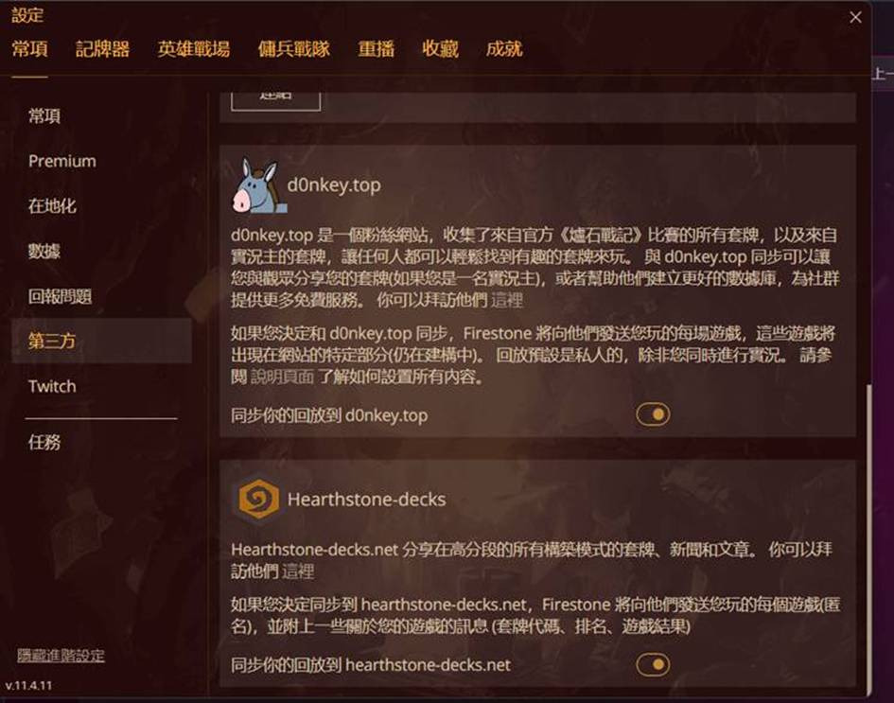Close the settings window with X
This screenshot has height=703, width=894.
(855, 18)
